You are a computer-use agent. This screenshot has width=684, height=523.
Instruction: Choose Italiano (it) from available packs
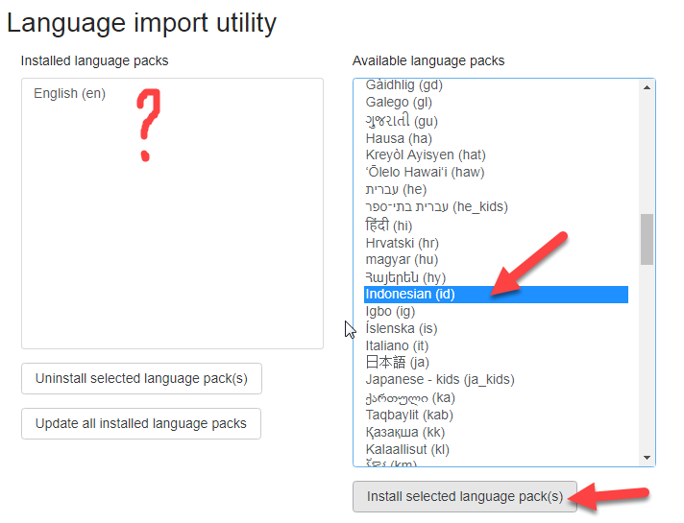tap(397, 345)
